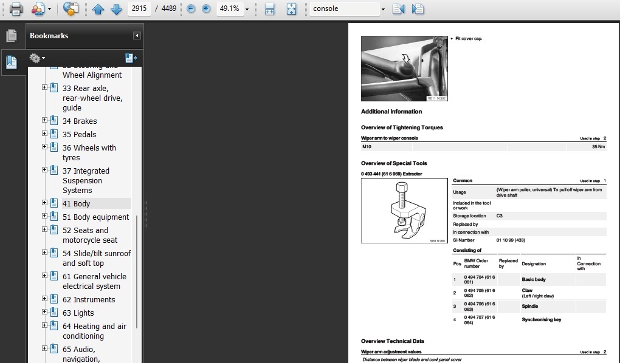
Task: Open the collaborate/share people icon
Action: pos(38,8)
